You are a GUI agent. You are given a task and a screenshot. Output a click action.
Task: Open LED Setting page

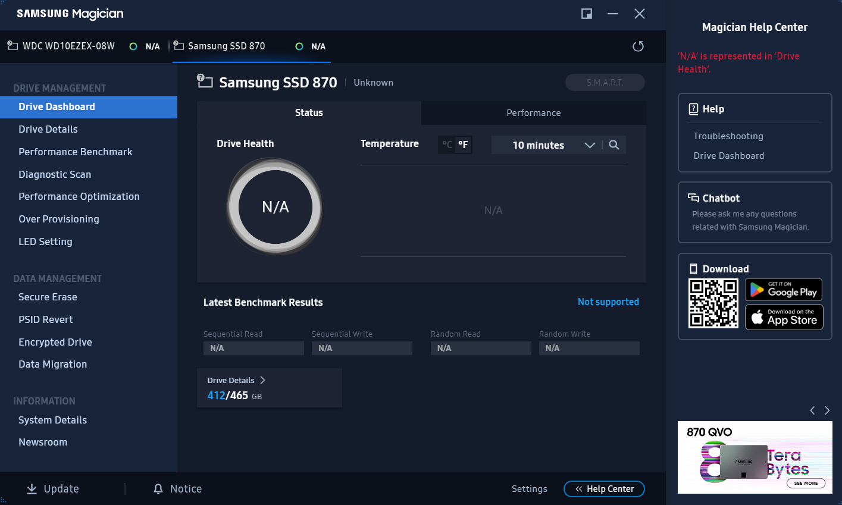tap(45, 241)
